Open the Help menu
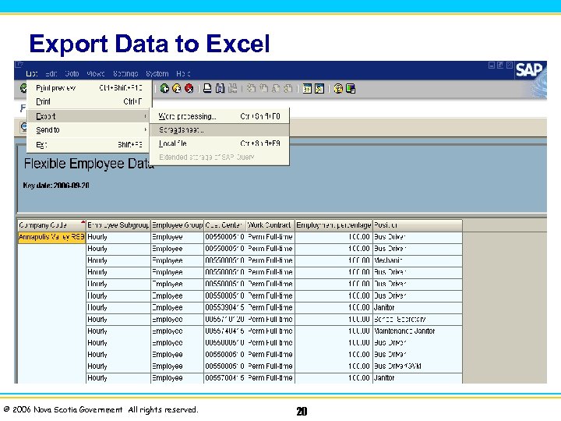561x421 pixels. pos(183,74)
